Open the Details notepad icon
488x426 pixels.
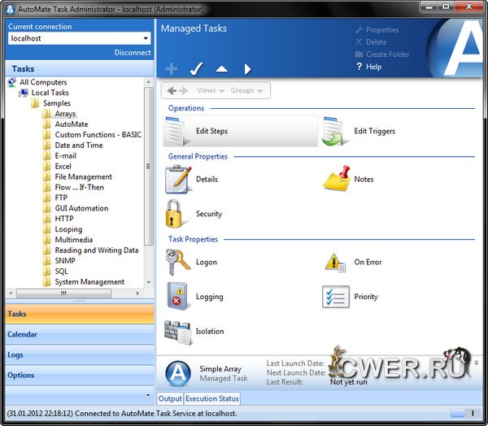(178, 179)
